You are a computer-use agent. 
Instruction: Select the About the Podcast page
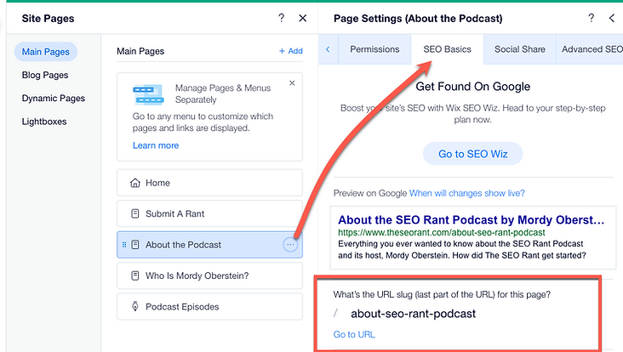coord(209,245)
